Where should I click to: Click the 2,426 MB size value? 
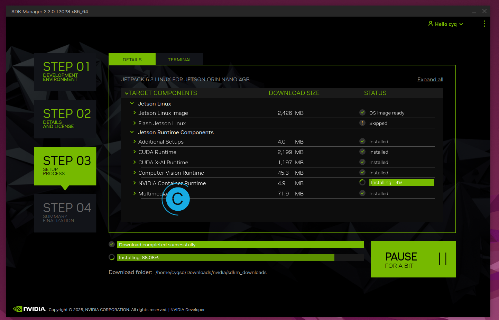coord(290,113)
